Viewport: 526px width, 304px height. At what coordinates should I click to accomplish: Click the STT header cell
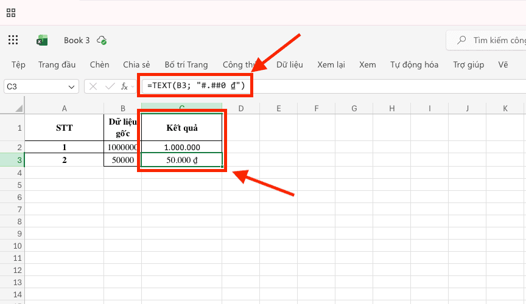click(x=65, y=128)
